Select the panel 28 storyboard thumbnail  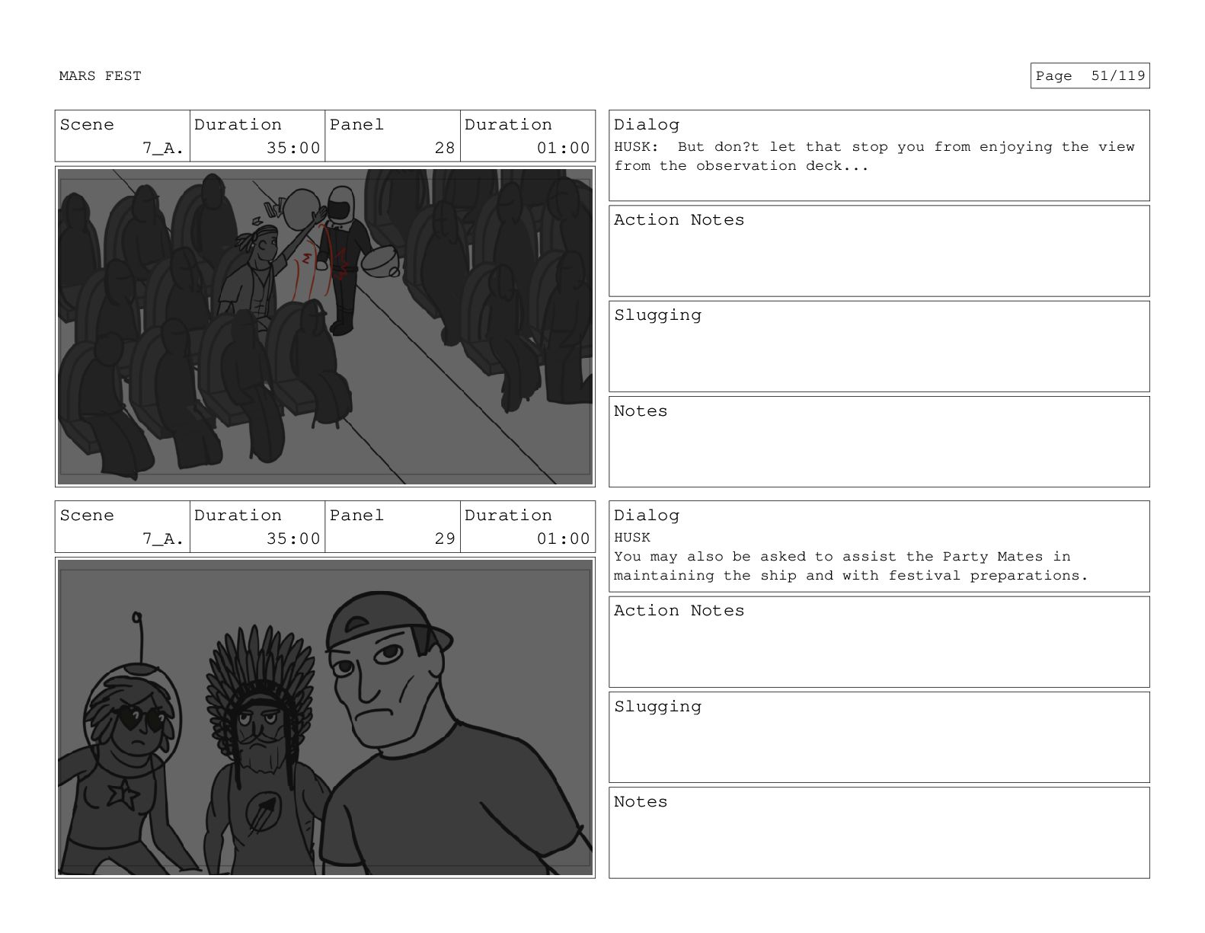[x=325, y=327]
